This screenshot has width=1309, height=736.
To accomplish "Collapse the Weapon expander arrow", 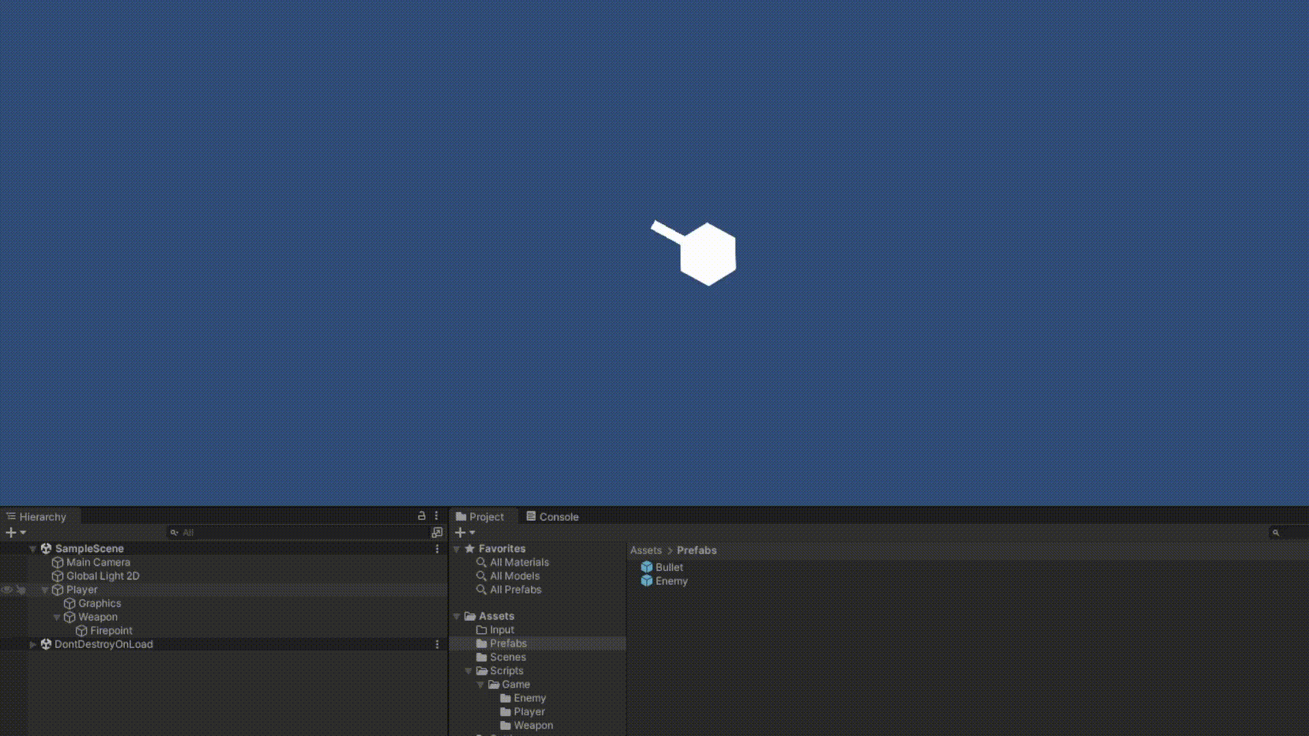I will [57, 617].
